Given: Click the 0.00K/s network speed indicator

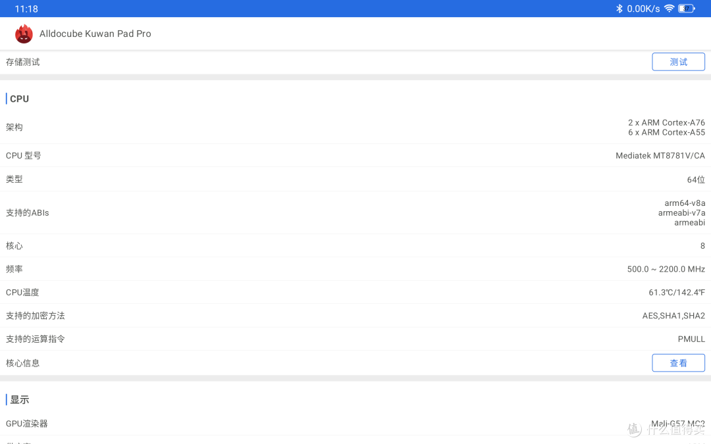Looking at the screenshot, I should tap(643, 9).
